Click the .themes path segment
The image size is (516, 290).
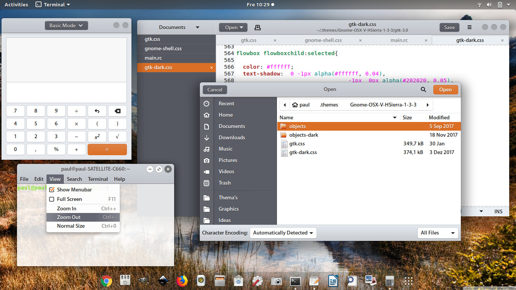329,105
